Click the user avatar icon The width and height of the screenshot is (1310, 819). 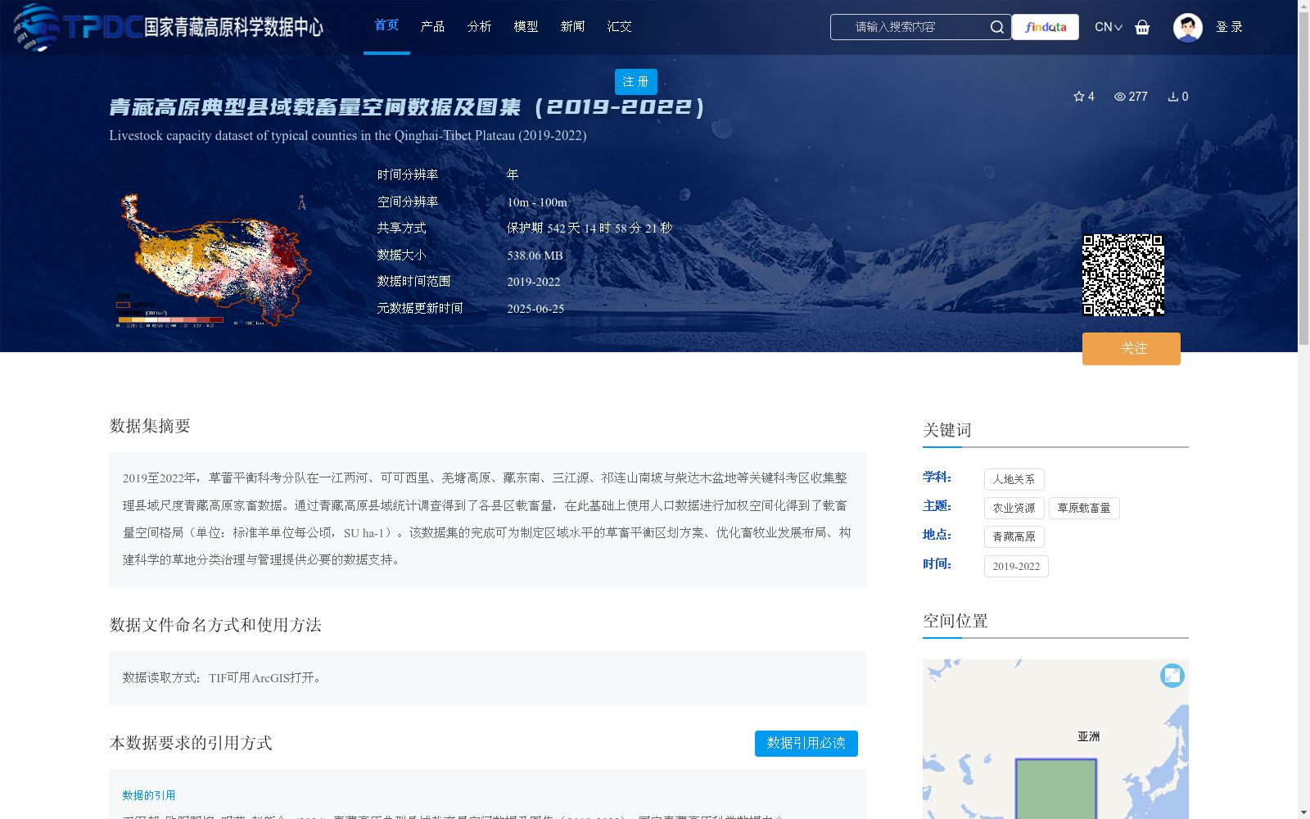tap(1187, 27)
